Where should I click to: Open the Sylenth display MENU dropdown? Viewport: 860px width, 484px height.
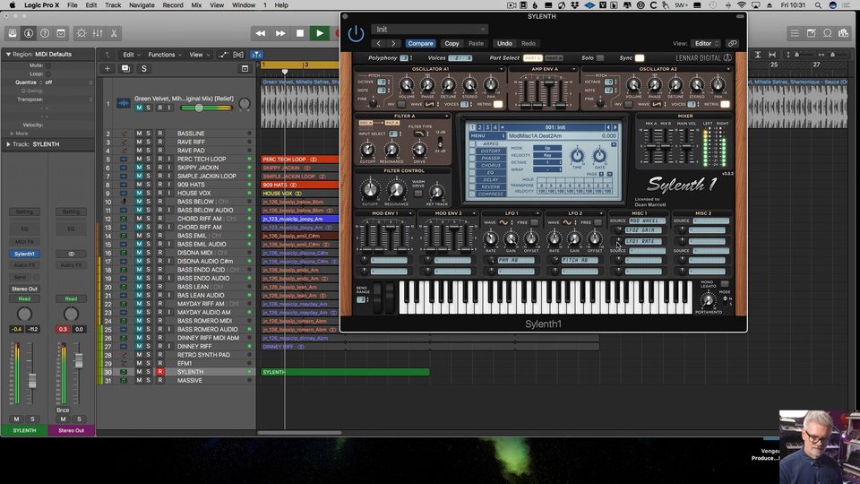click(487, 135)
